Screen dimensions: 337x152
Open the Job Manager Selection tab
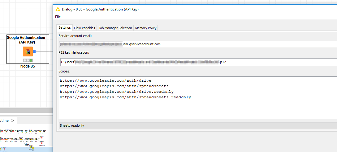tap(115, 28)
